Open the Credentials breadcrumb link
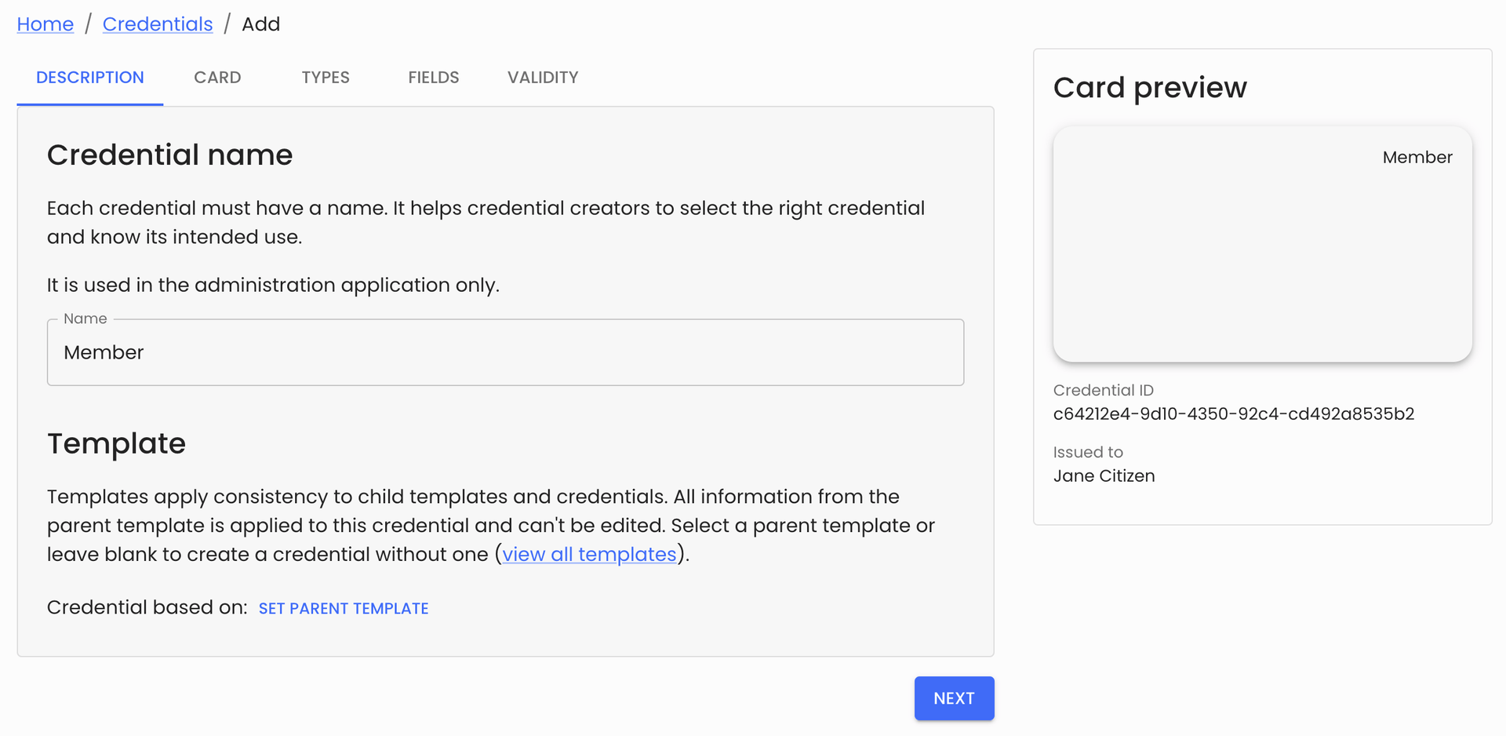The width and height of the screenshot is (1506, 736). (x=158, y=24)
